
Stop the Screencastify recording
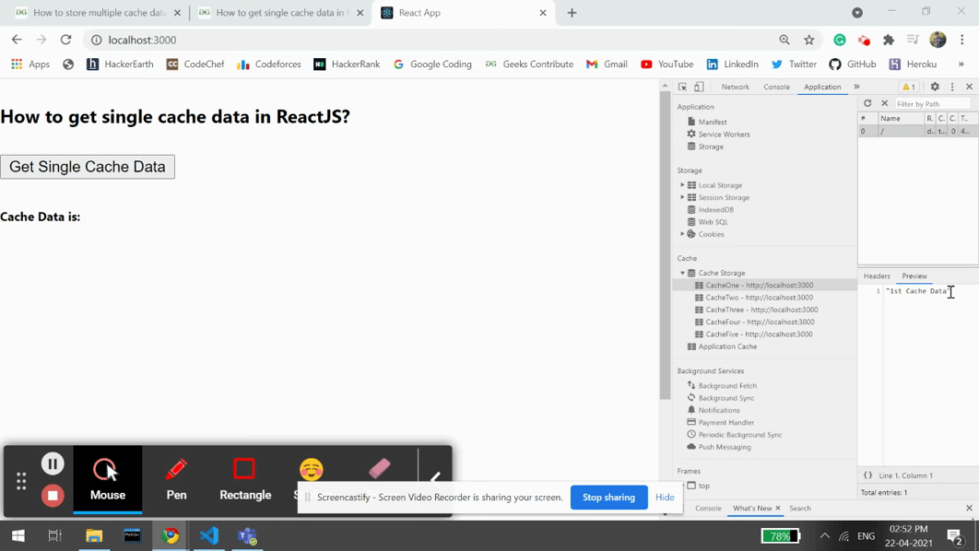53,496
